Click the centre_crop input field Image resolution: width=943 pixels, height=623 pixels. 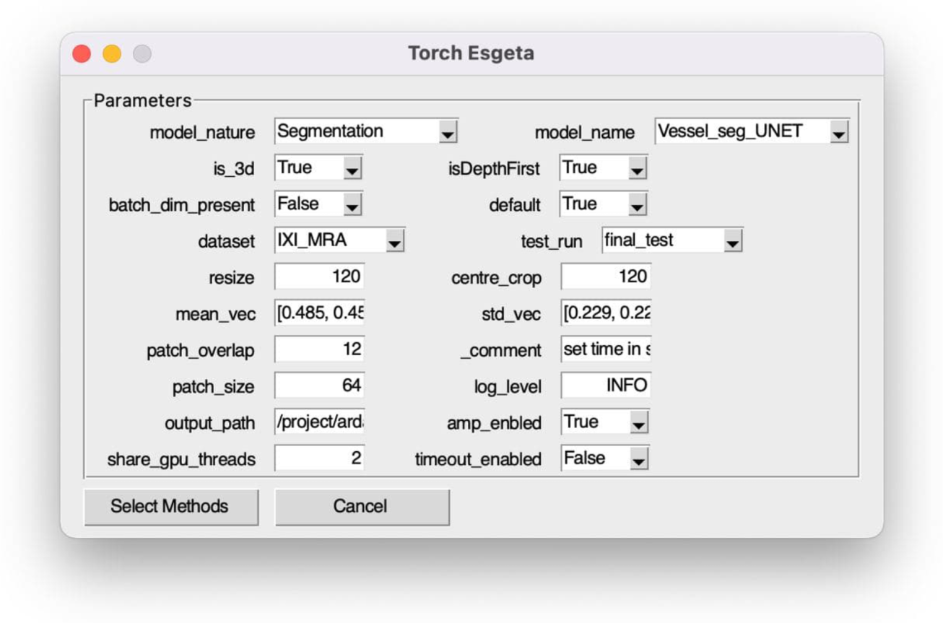coord(606,277)
